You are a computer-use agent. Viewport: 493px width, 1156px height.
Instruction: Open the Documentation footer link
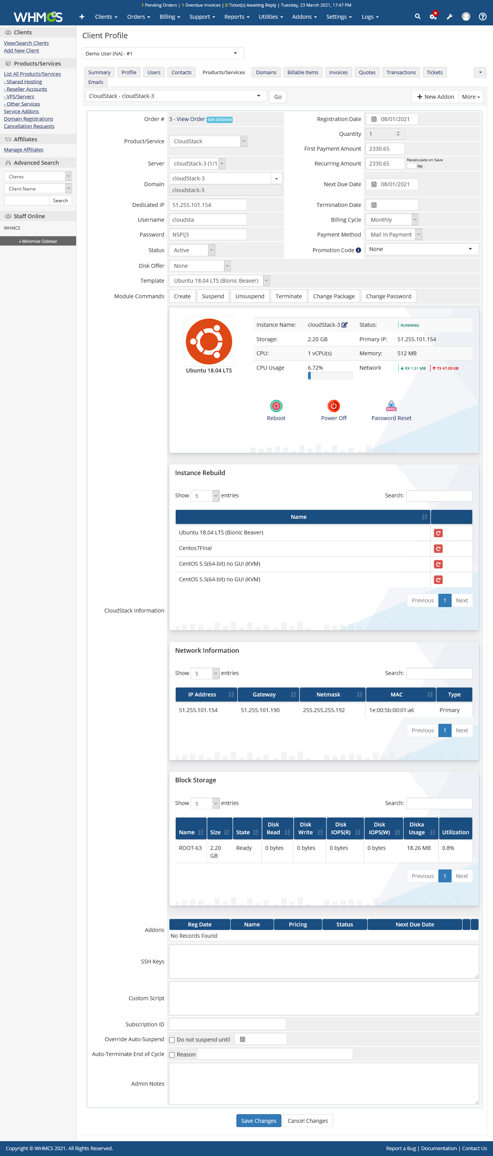[x=439, y=1148]
